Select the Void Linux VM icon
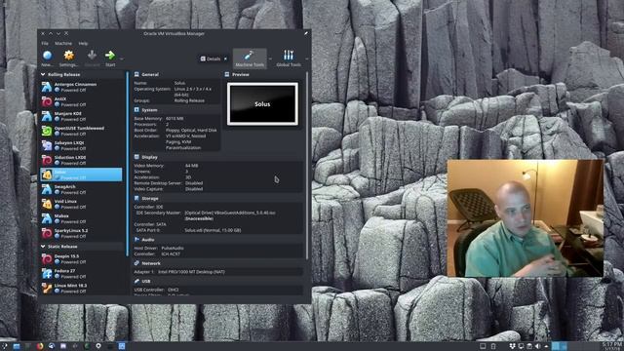This screenshot has height=351, width=624. pyautogui.click(x=47, y=204)
